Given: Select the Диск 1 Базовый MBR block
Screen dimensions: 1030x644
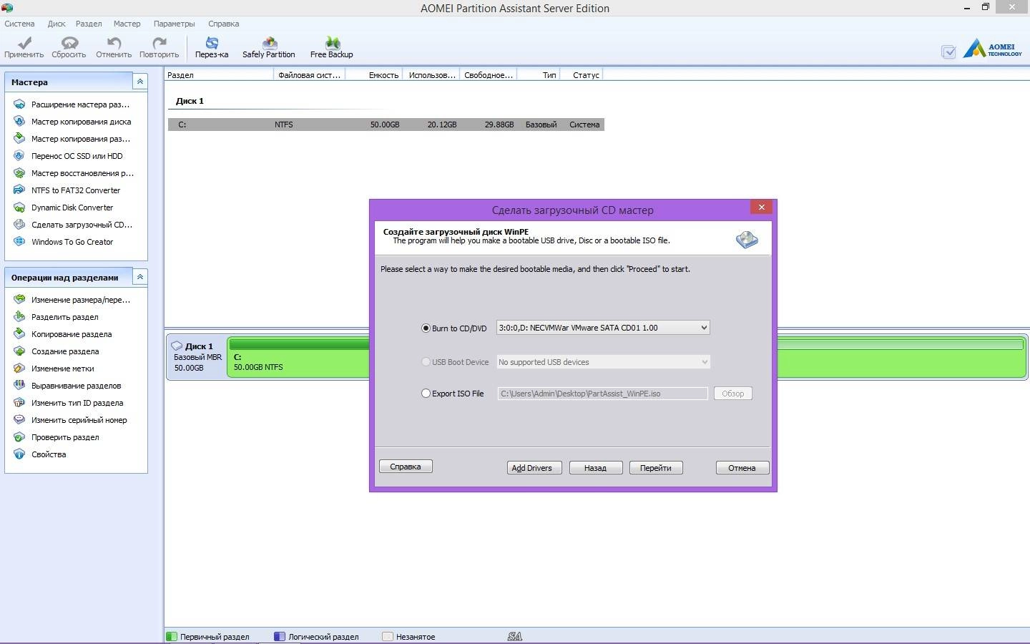Looking at the screenshot, I should 197,356.
